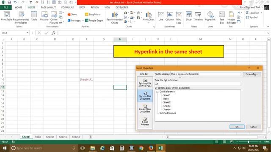The height and width of the screenshot is (152, 271).
Task: Show Recommended Charts
Action: pyautogui.click(x=114, y=18)
